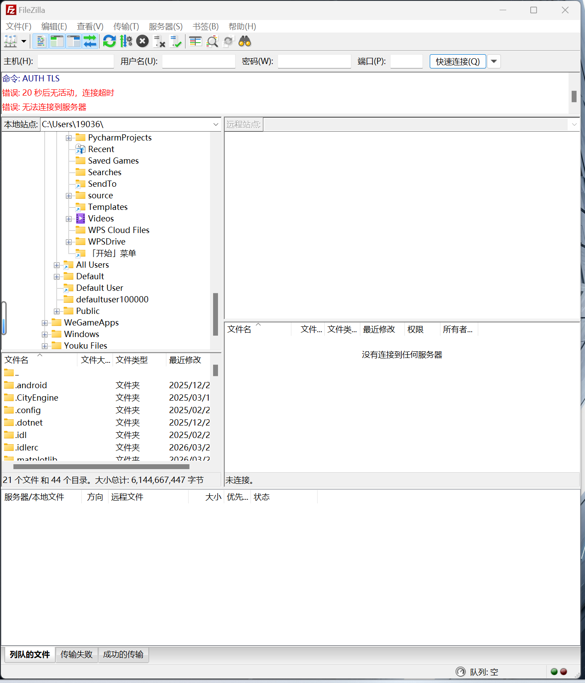This screenshot has height=683, width=585.
Task: Expand the WPSDrive folder node
Action: (69, 242)
